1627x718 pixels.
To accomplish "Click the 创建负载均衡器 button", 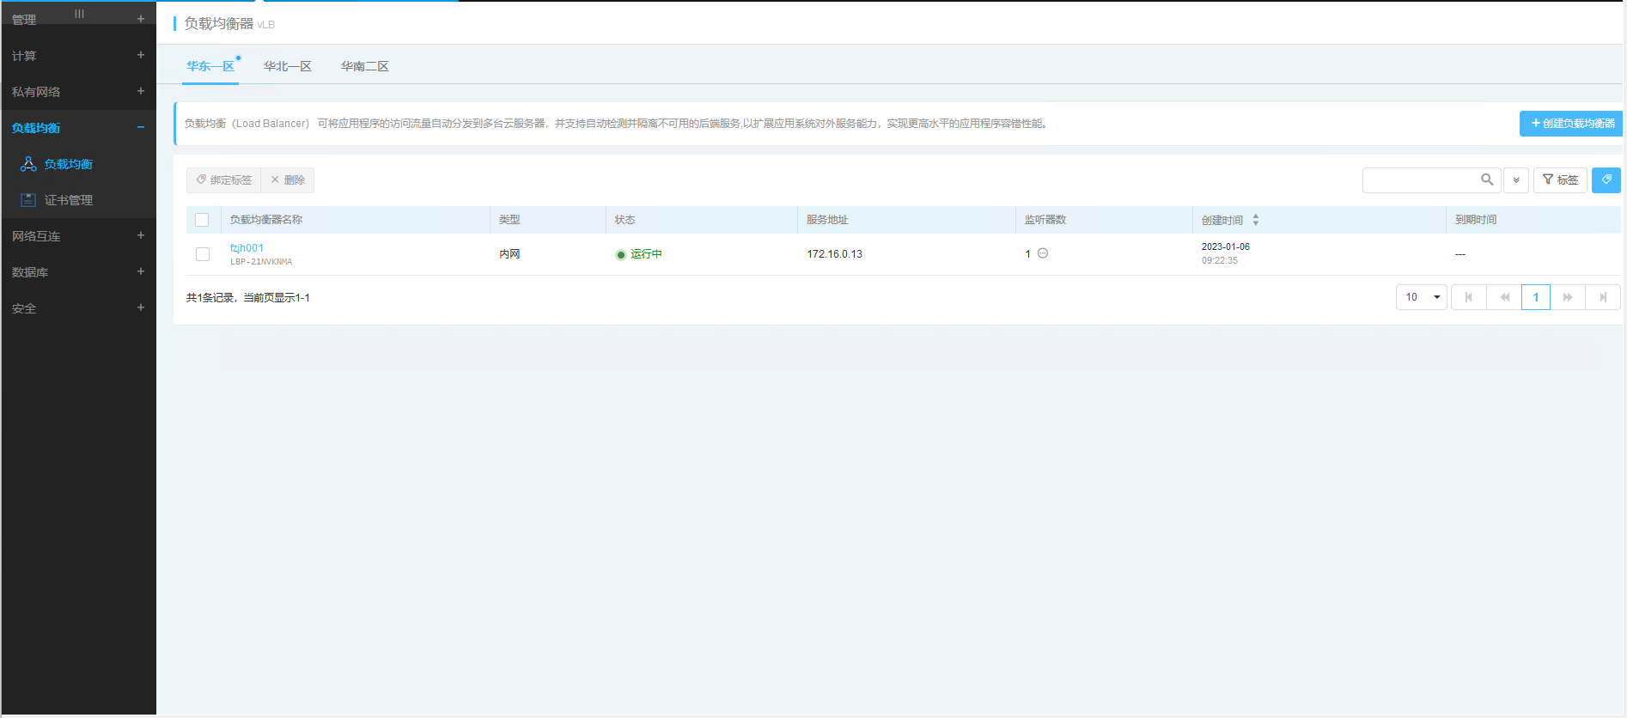I will point(1572,124).
